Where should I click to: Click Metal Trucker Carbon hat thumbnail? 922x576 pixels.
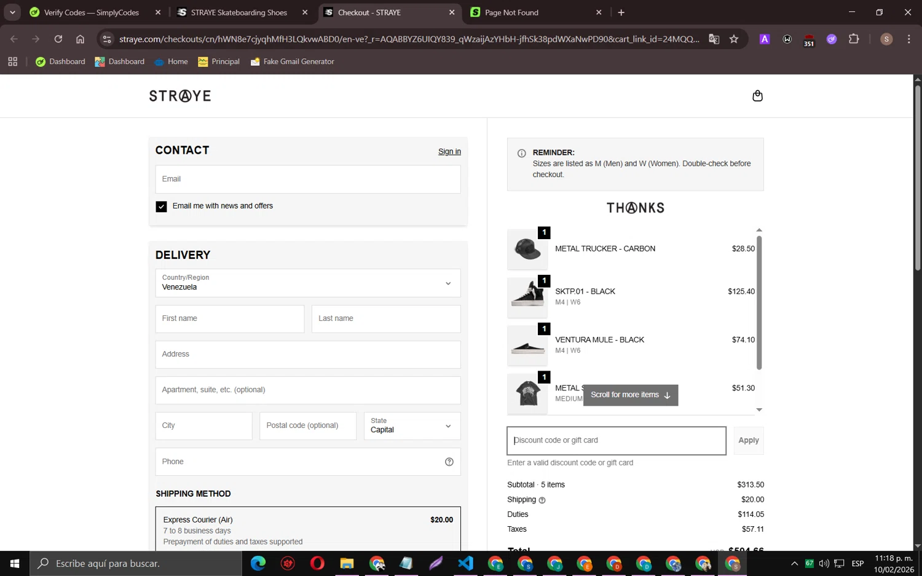click(527, 249)
